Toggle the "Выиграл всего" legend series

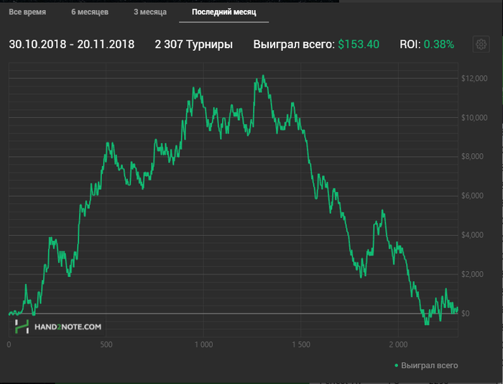[x=429, y=366]
